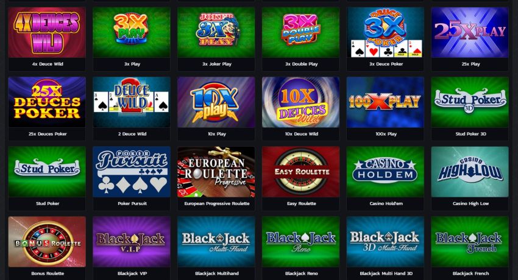Click the Blackjack VIP title label

pos(132,273)
